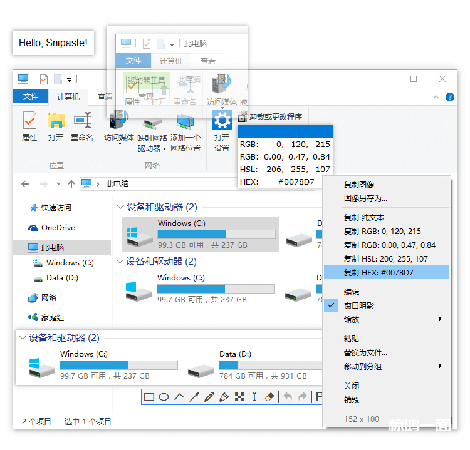
Task: Pick the pencil drawing tool
Action: point(209,397)
